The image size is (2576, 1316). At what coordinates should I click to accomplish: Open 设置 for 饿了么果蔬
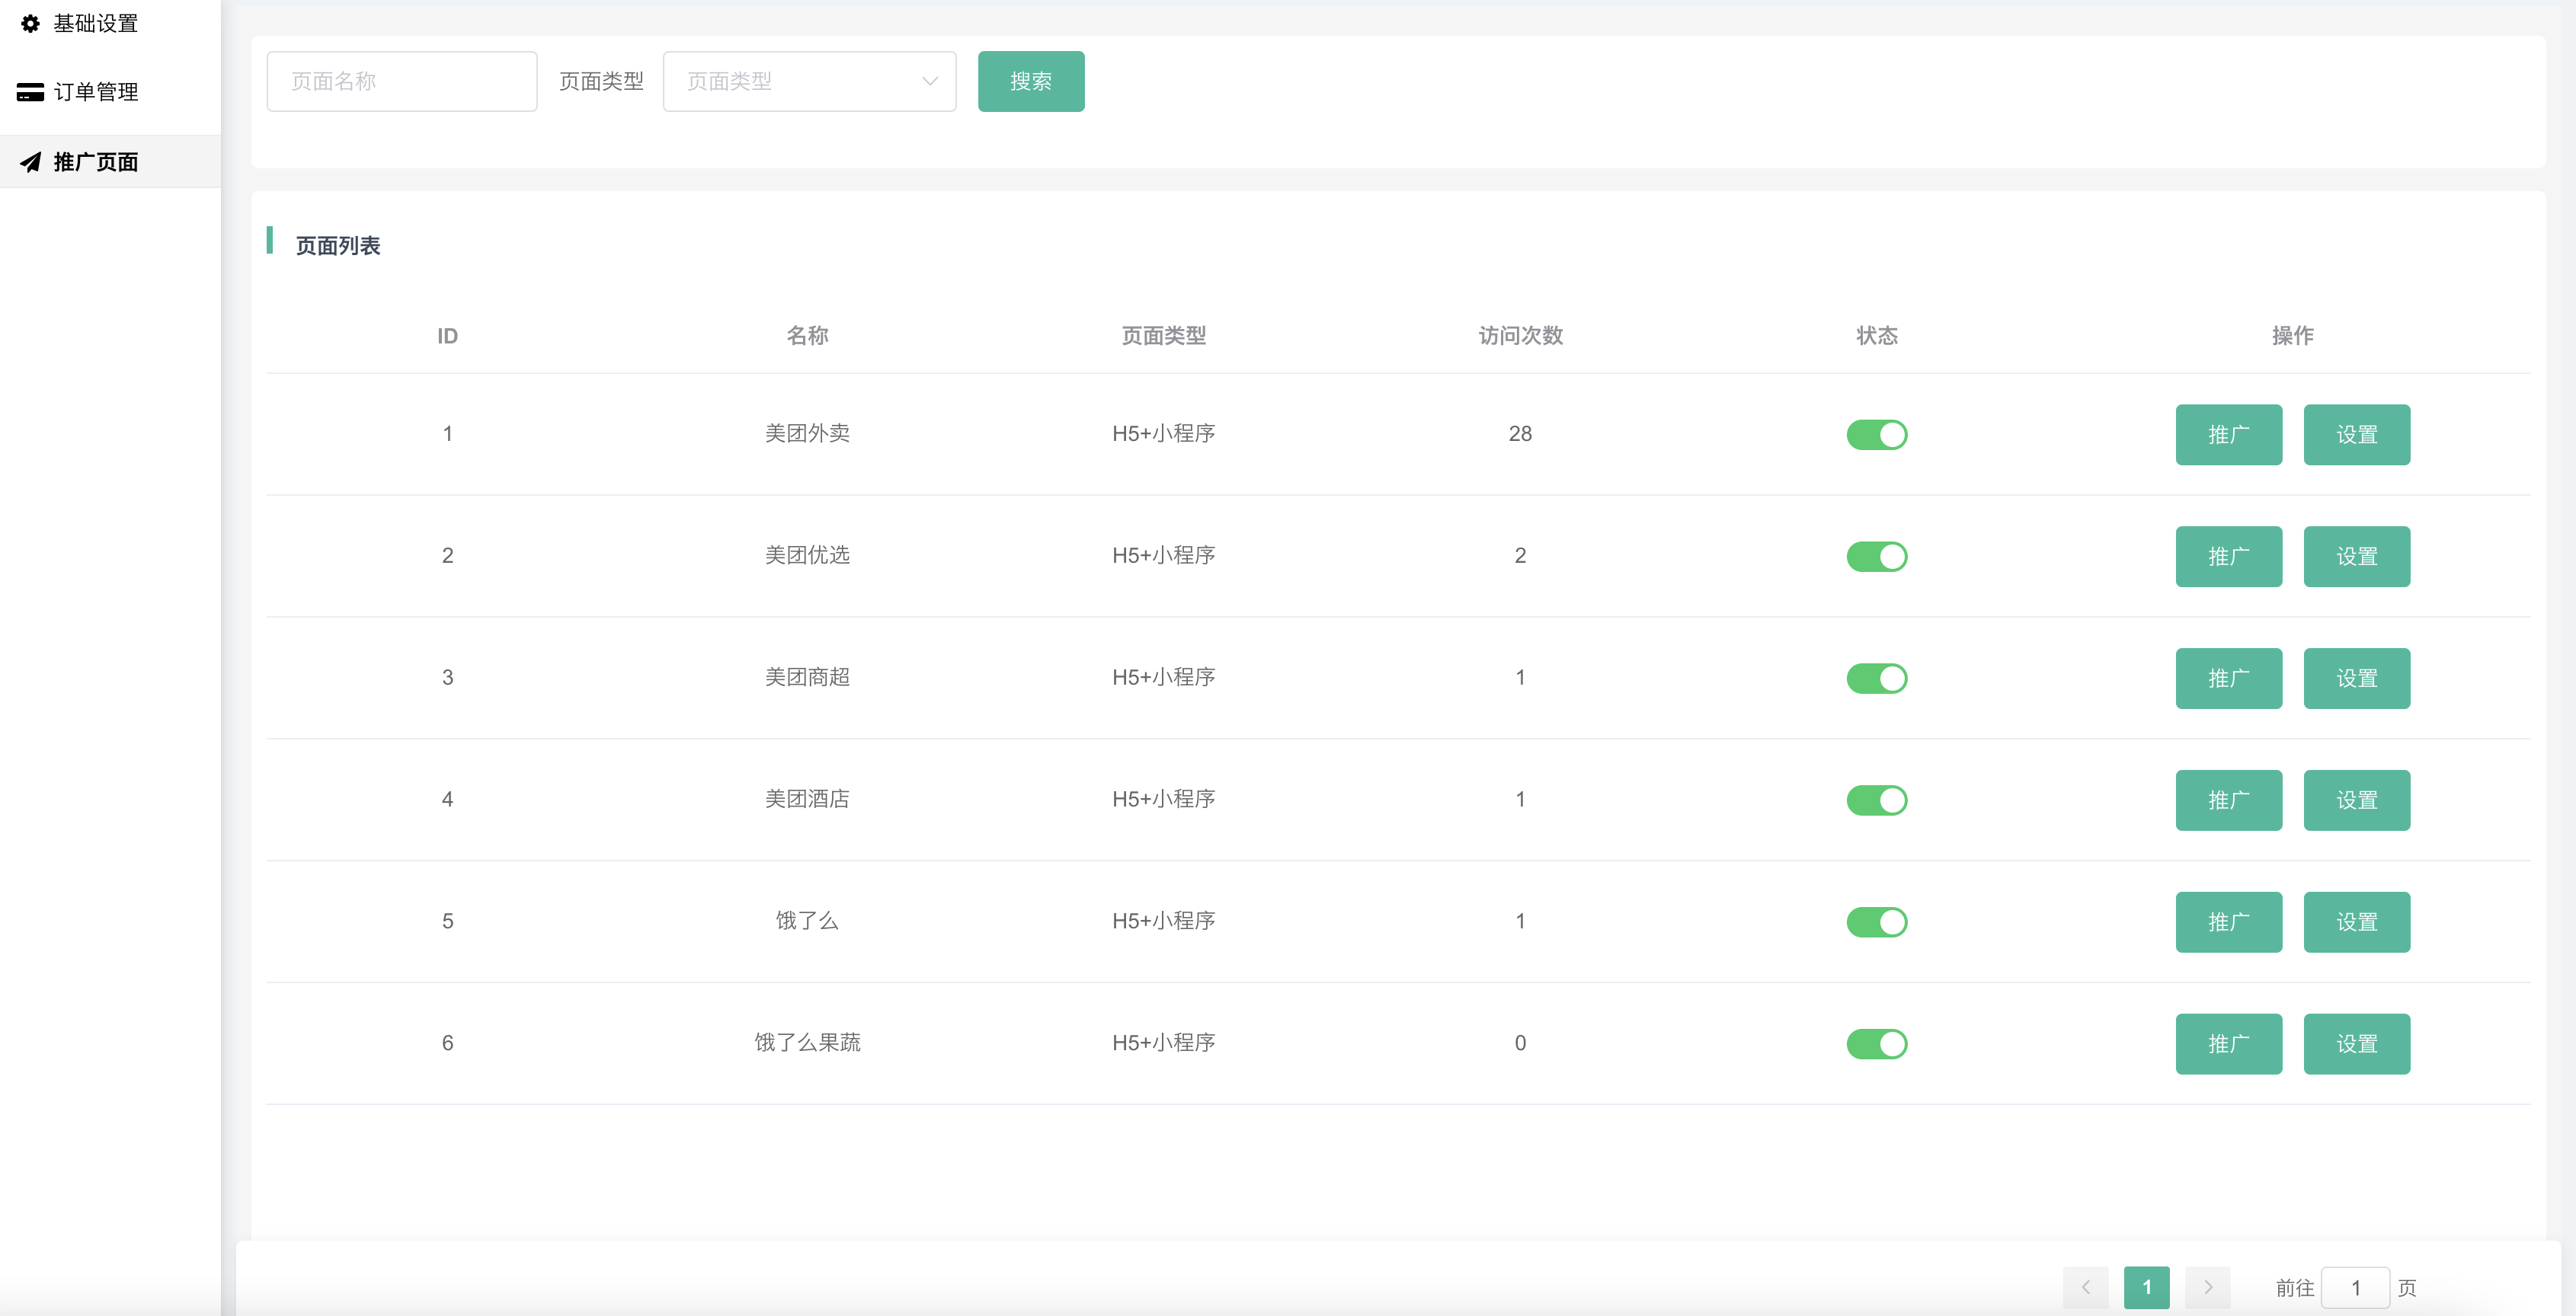pyautogui.click(x=2357, y=1044)
